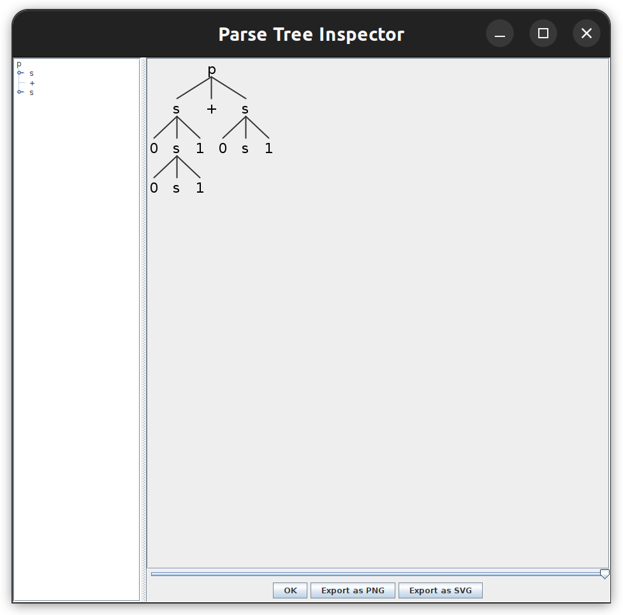
Task: Click Export as PNG
Action: pyautogui.click(x=353, y=590)
